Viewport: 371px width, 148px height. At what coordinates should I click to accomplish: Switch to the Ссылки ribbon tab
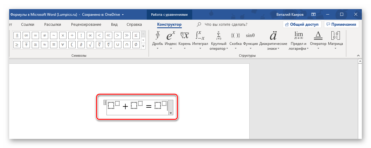pyautogui.click(x=27, y=25)
